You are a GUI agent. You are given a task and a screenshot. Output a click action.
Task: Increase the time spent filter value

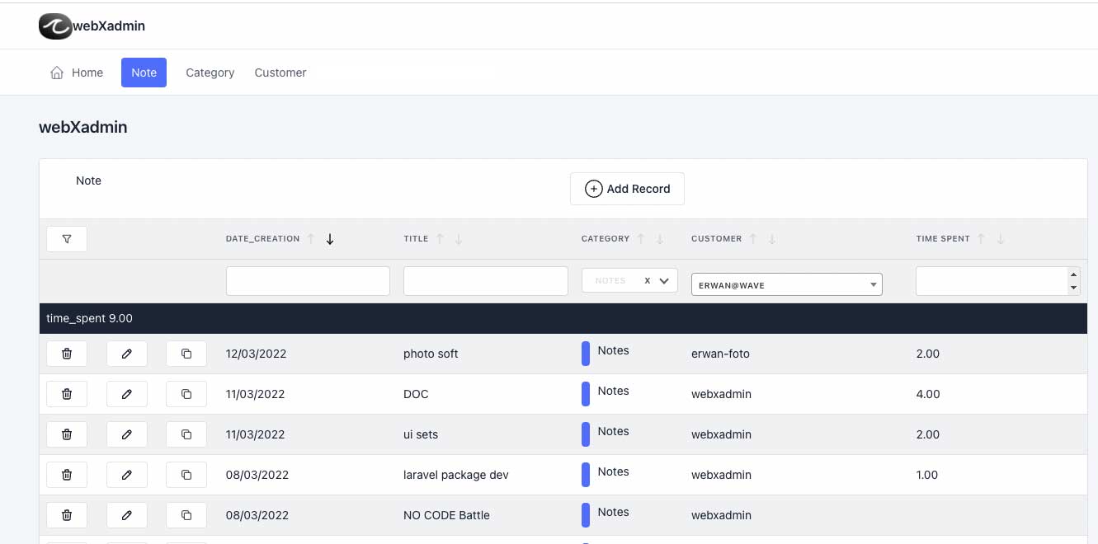[x=1073, y=274]
